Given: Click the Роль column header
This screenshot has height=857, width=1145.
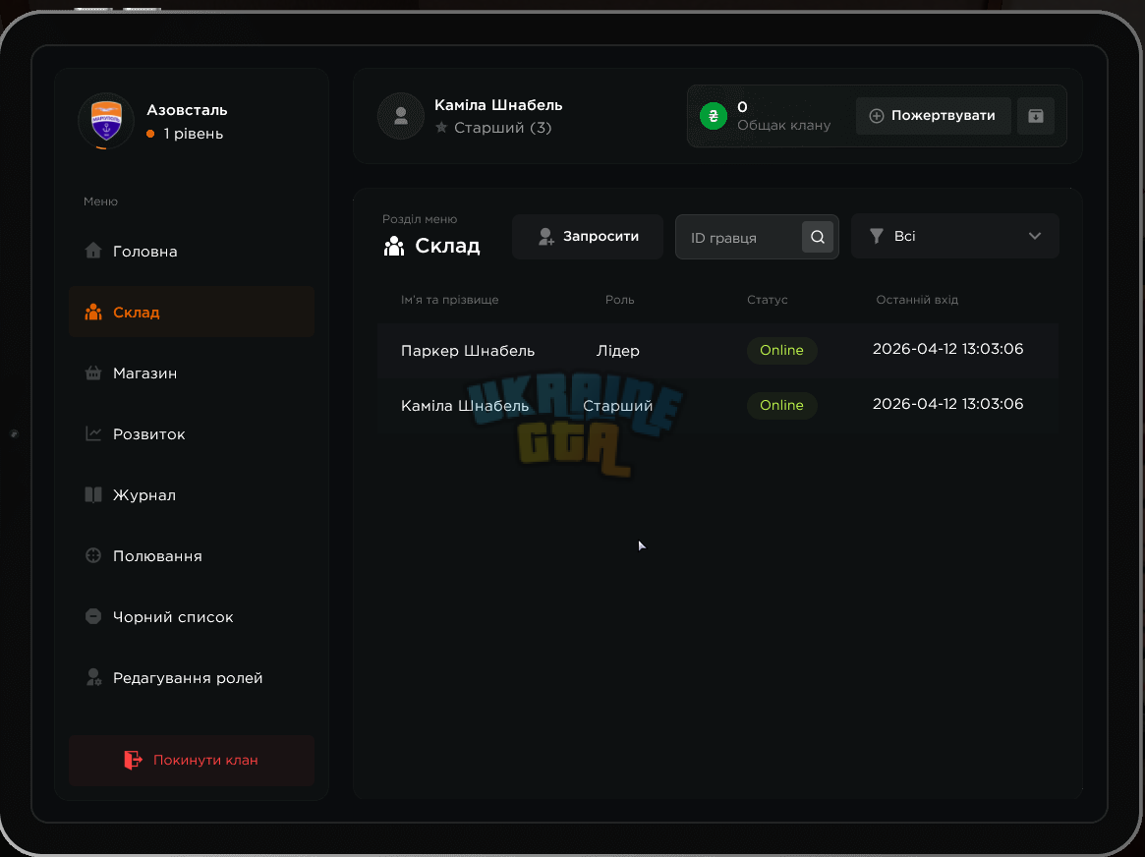Looking at the screenshot, I should coord(620,300).
